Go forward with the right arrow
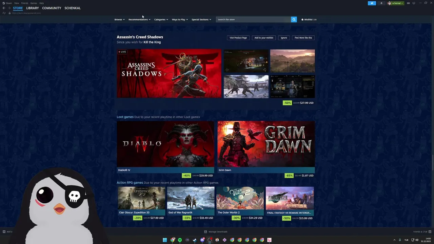Screen dimensions: 434x244 9,8
